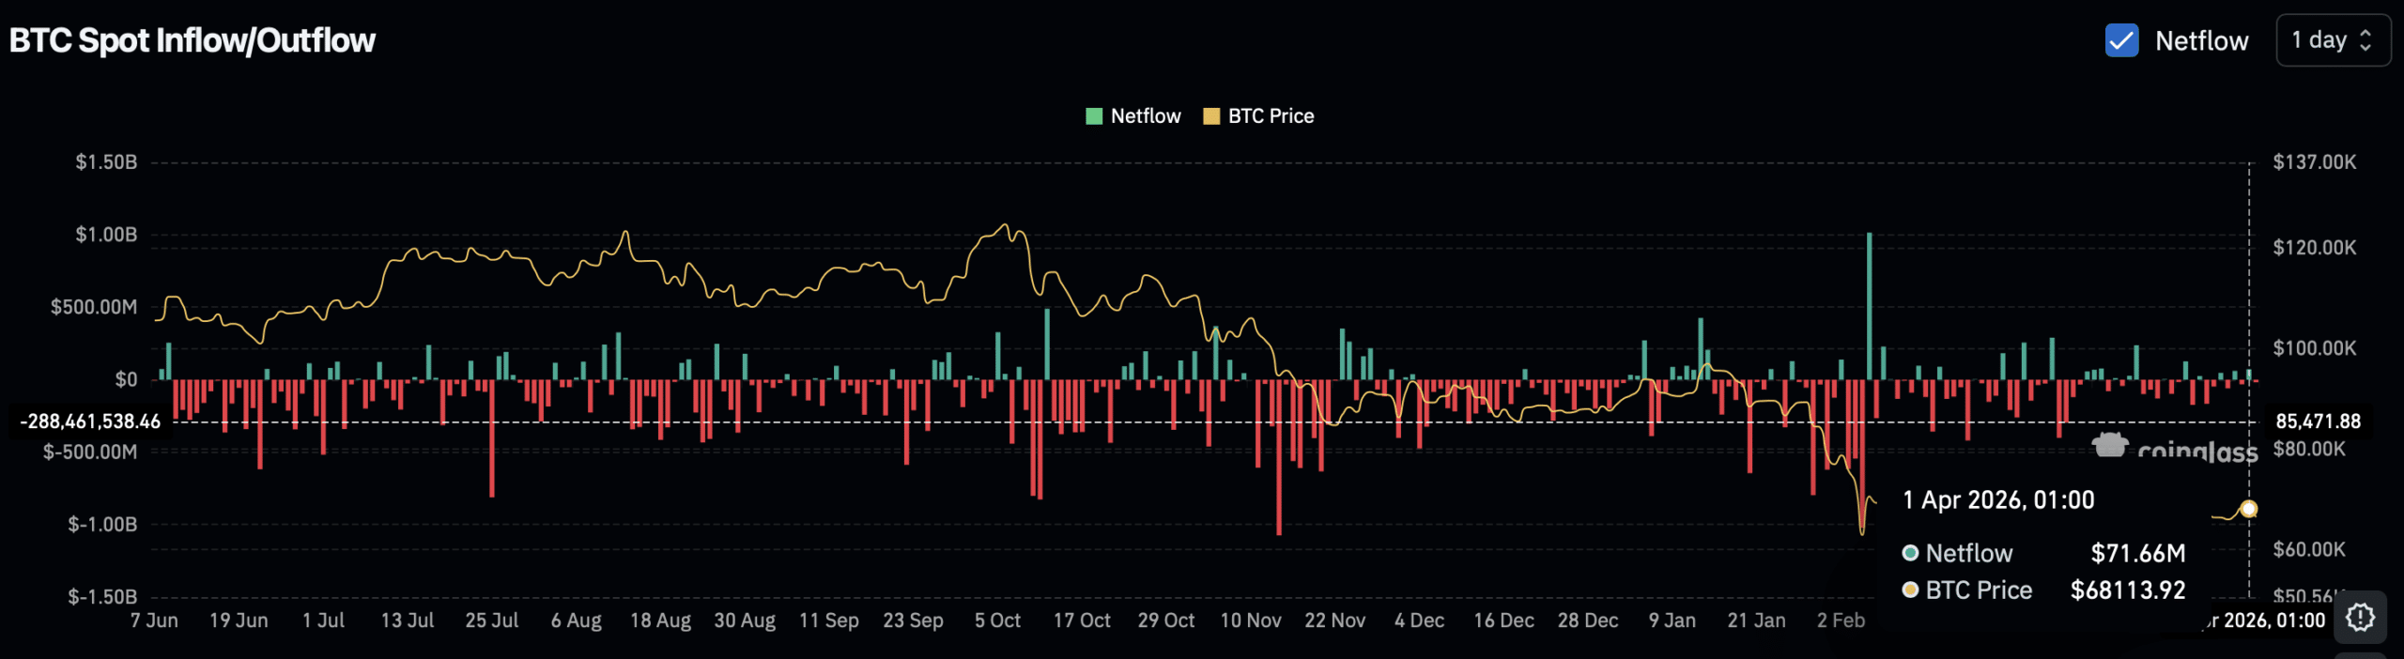Click the coinglass watermark logo
This screenshot has width=2404, height=659.
pos(2174,448)
